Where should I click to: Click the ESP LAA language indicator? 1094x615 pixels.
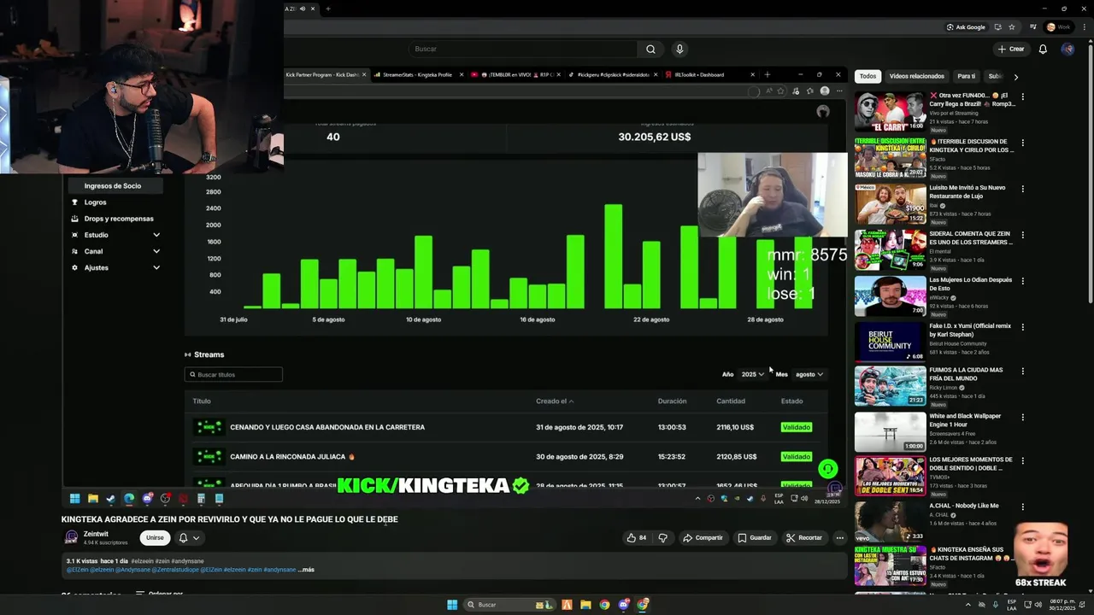coord(1012,605)
